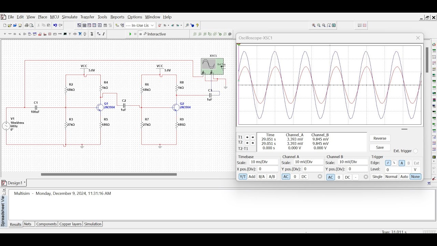
Task: Switch Timebase to B/A mode
Action: [x=262, y=177]
